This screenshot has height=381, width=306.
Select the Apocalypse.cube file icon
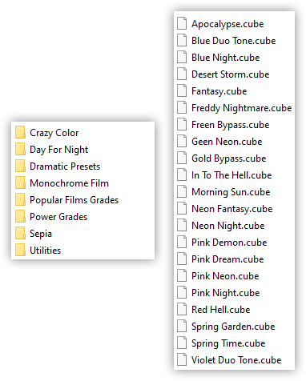click(x=182, y=24)
